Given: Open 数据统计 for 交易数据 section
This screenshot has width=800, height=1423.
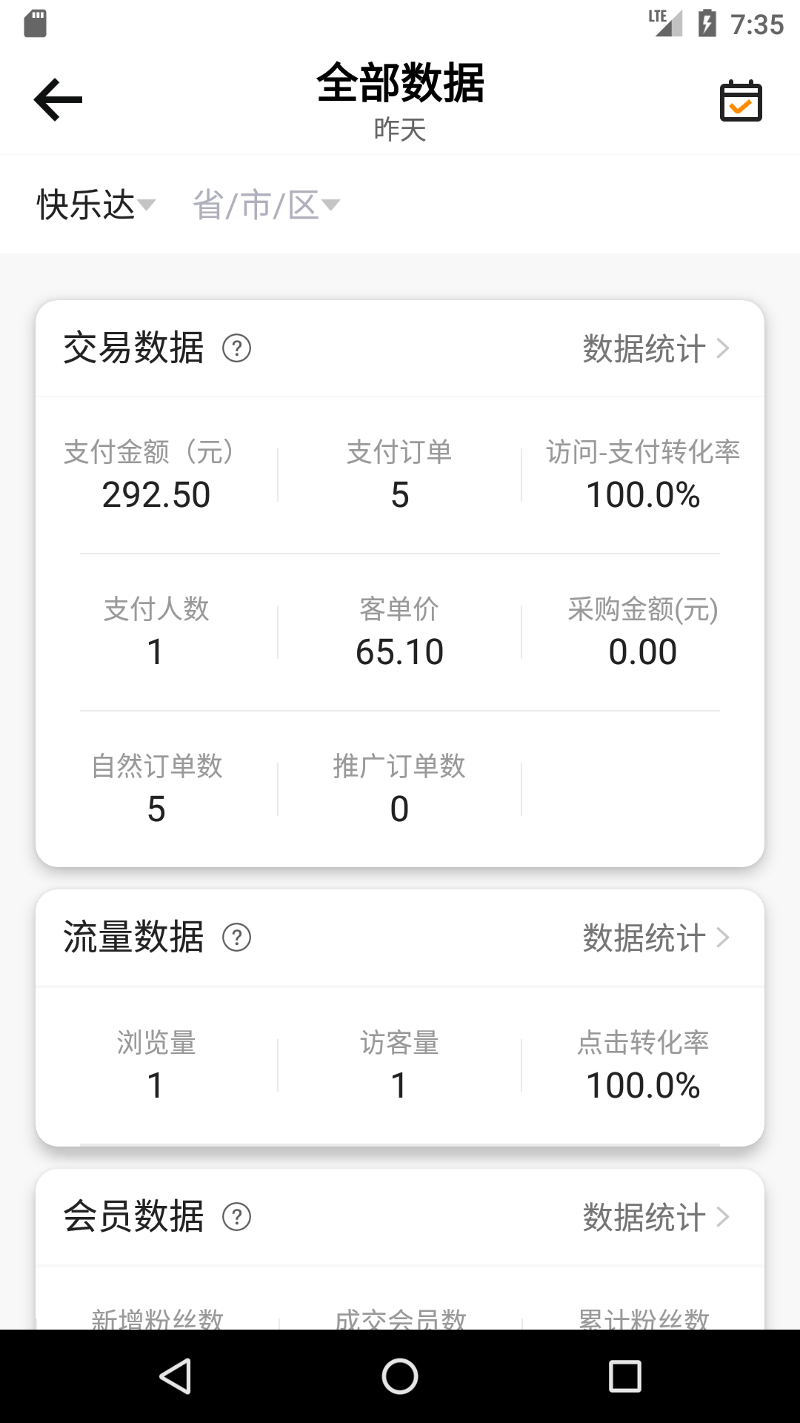Looking at the screenshot, I should (x=656, y=348).
